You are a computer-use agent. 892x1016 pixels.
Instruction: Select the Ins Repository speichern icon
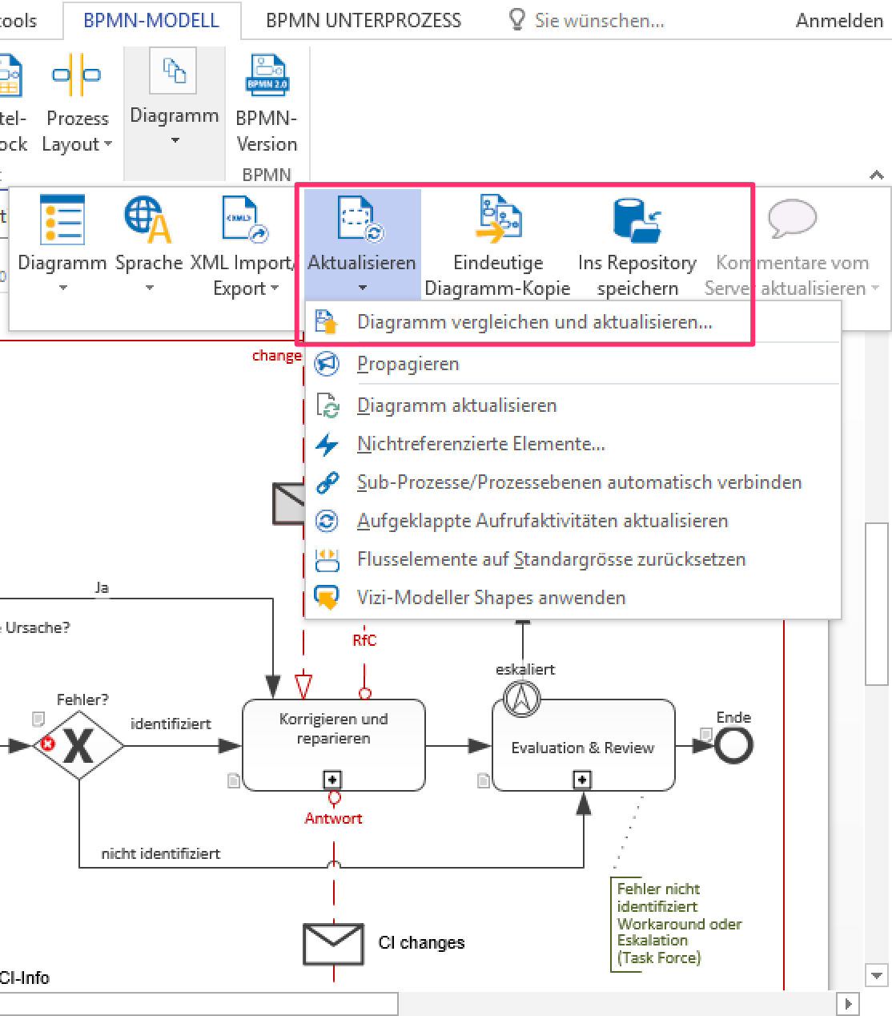coord(637,220)
